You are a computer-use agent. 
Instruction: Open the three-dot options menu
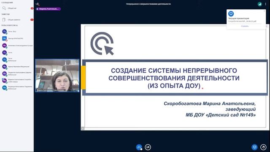[266, 4]
